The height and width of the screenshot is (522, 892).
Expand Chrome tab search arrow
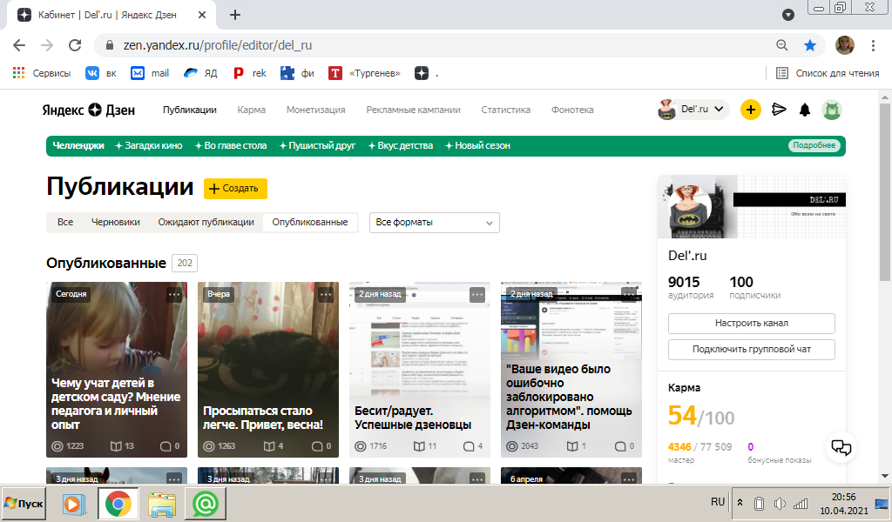pos(787,15)
